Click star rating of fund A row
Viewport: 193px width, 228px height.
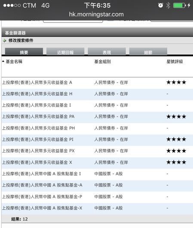176,82
